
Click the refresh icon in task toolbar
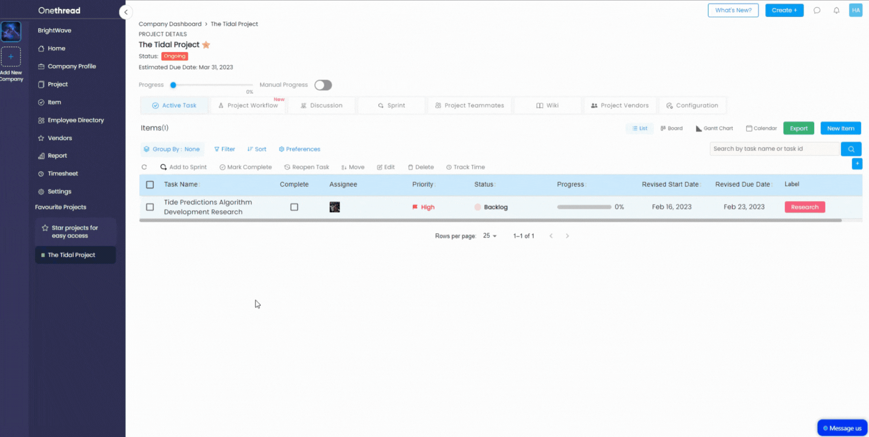pyautogui.click(x=144, y=167)
